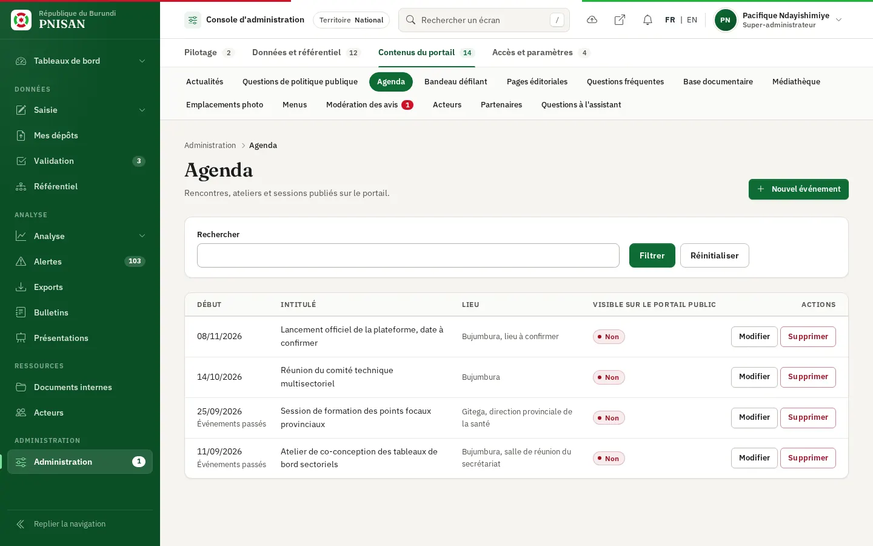This screenshot has width=873, height=546.
Task: Click the Exports download icon
Action: click(21, 287)
